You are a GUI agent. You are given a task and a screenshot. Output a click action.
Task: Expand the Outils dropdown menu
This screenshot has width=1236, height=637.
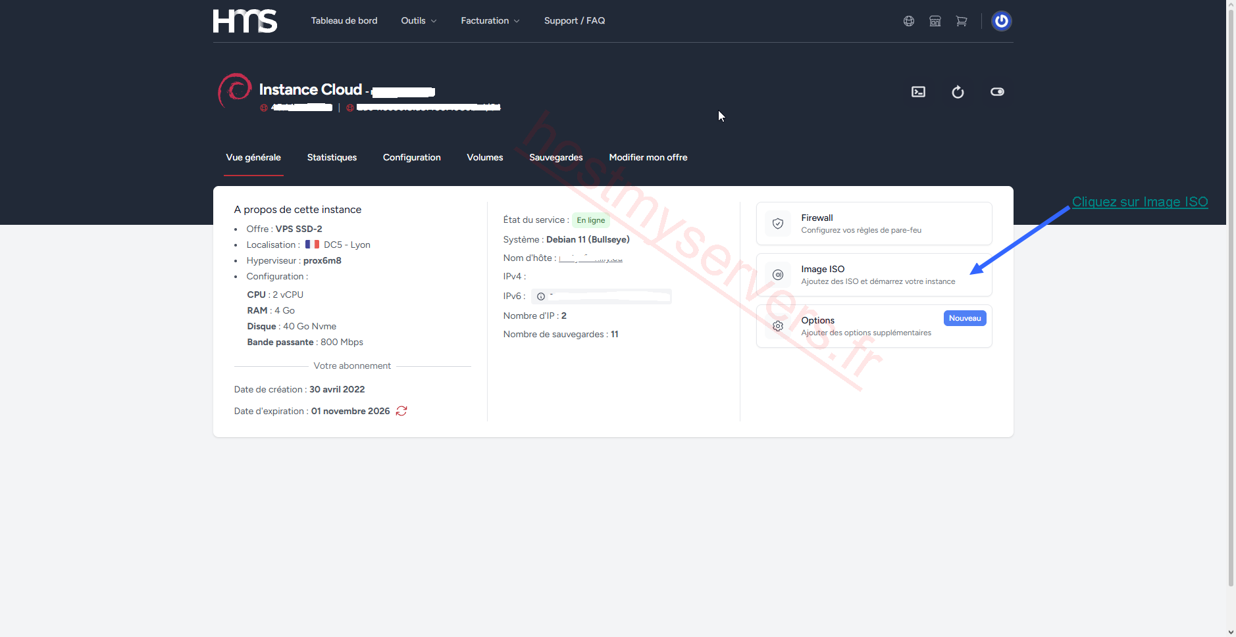pos(419,21)
